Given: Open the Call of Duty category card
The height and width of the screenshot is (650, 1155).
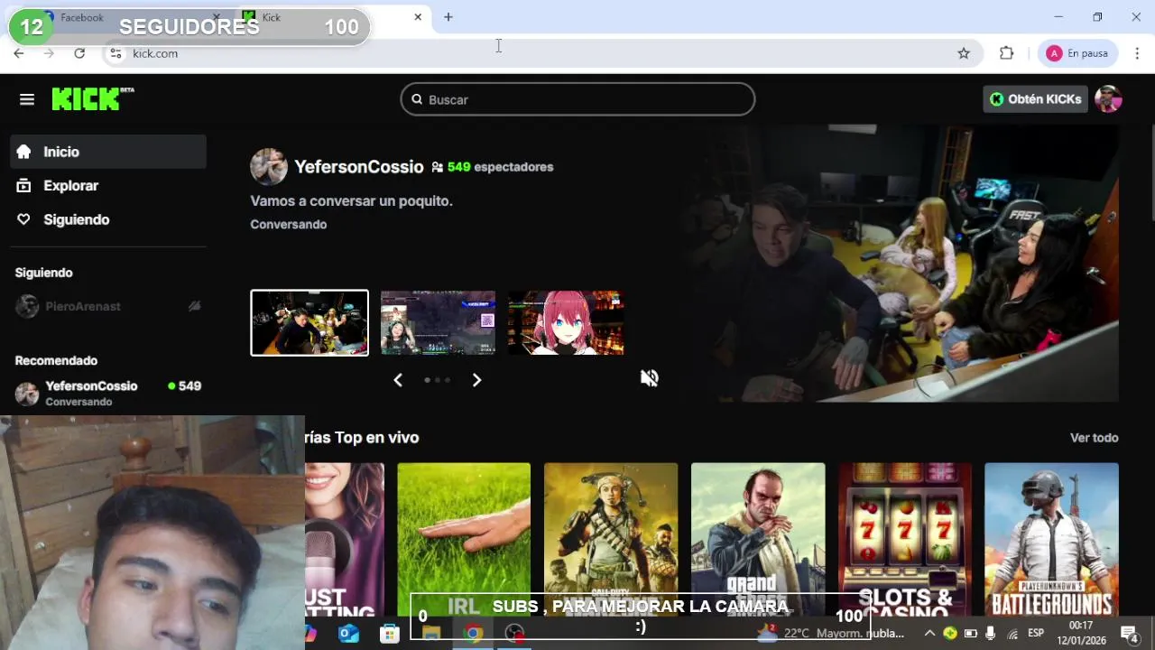Looking at the screenshot, I should 611,540.
